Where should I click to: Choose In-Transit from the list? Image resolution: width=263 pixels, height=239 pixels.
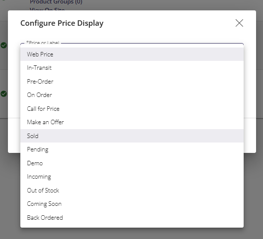pyautogui.click(x=132, y=68)
